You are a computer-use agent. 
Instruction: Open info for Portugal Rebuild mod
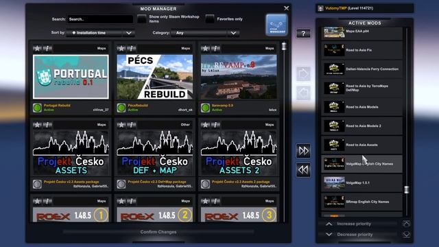pos(47,49)
